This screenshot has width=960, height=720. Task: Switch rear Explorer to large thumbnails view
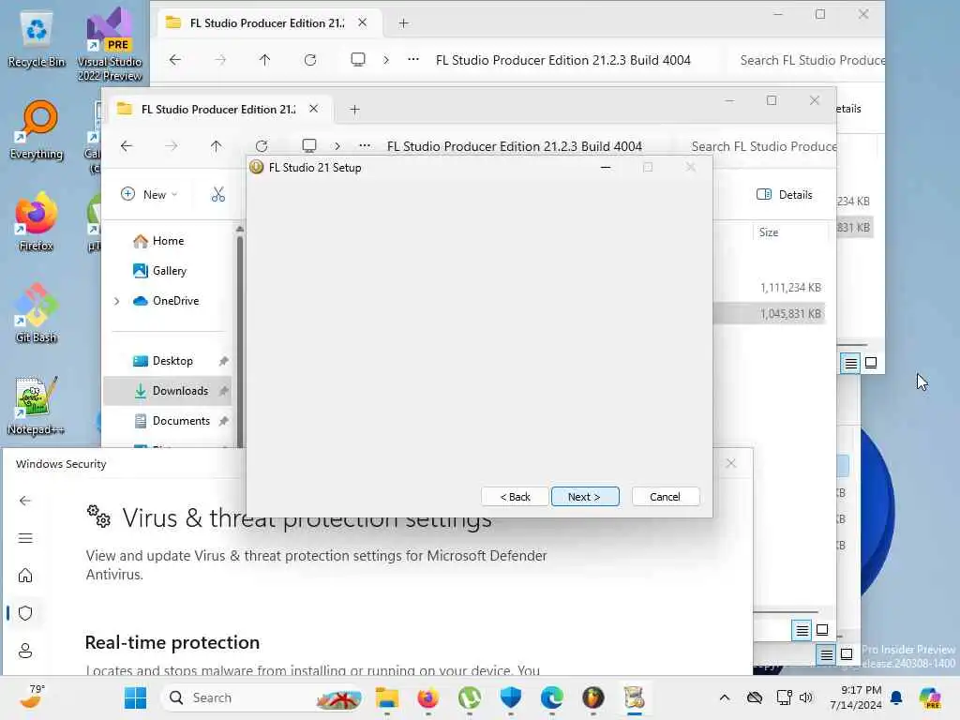(871, 363)
